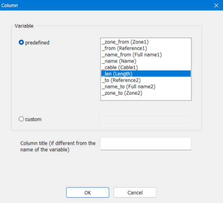Dismiss the dialog with Cancel
Screen dimensions: 223x203
click(x=135, y=193)
